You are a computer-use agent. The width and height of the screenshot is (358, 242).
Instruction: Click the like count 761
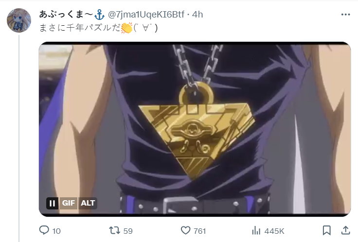pos(200,231)
